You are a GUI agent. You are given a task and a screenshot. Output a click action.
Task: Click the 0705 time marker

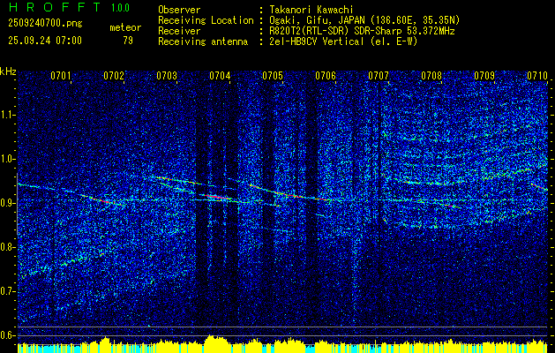pyautogui.click(x=273, y=76)
